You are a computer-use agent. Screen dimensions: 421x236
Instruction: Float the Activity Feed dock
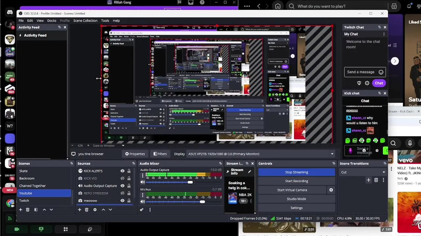point(60,27)
